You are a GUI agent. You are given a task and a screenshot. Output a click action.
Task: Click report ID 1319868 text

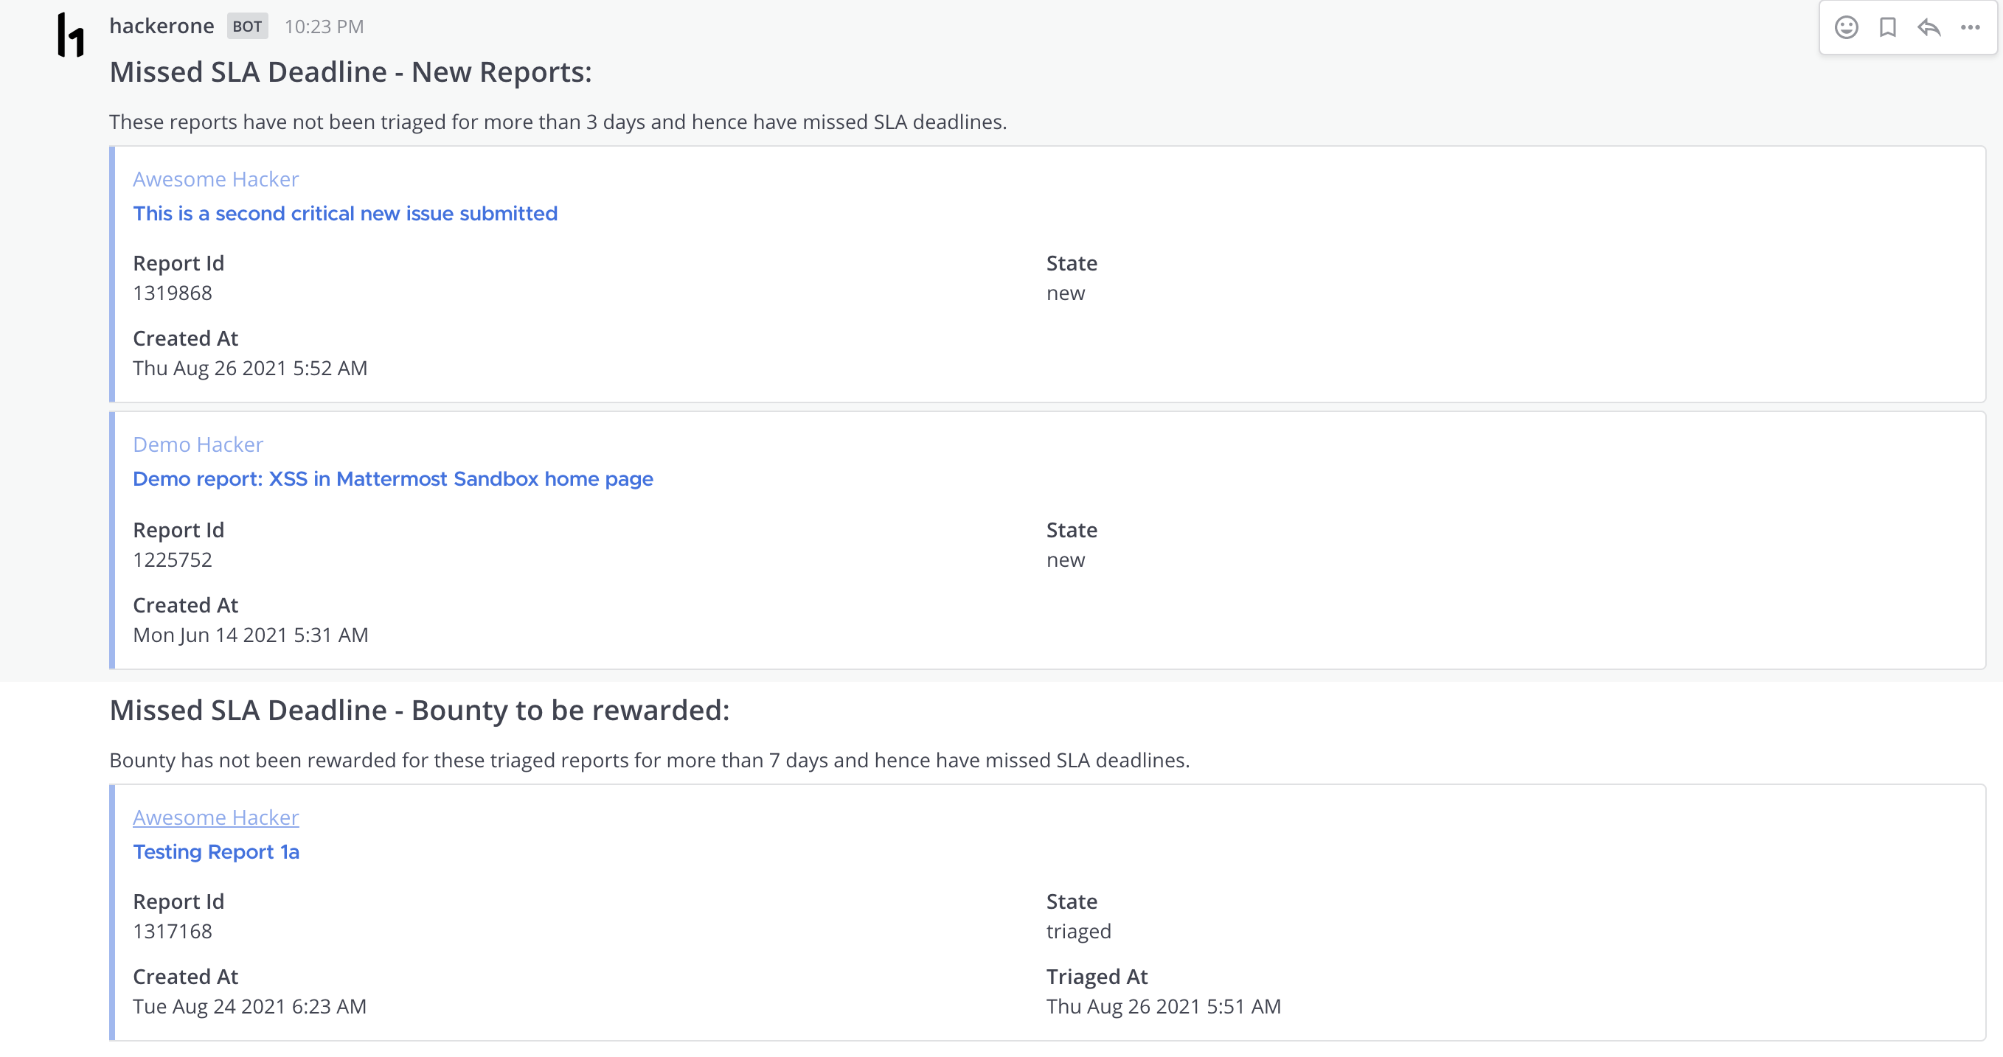[172, 293]
